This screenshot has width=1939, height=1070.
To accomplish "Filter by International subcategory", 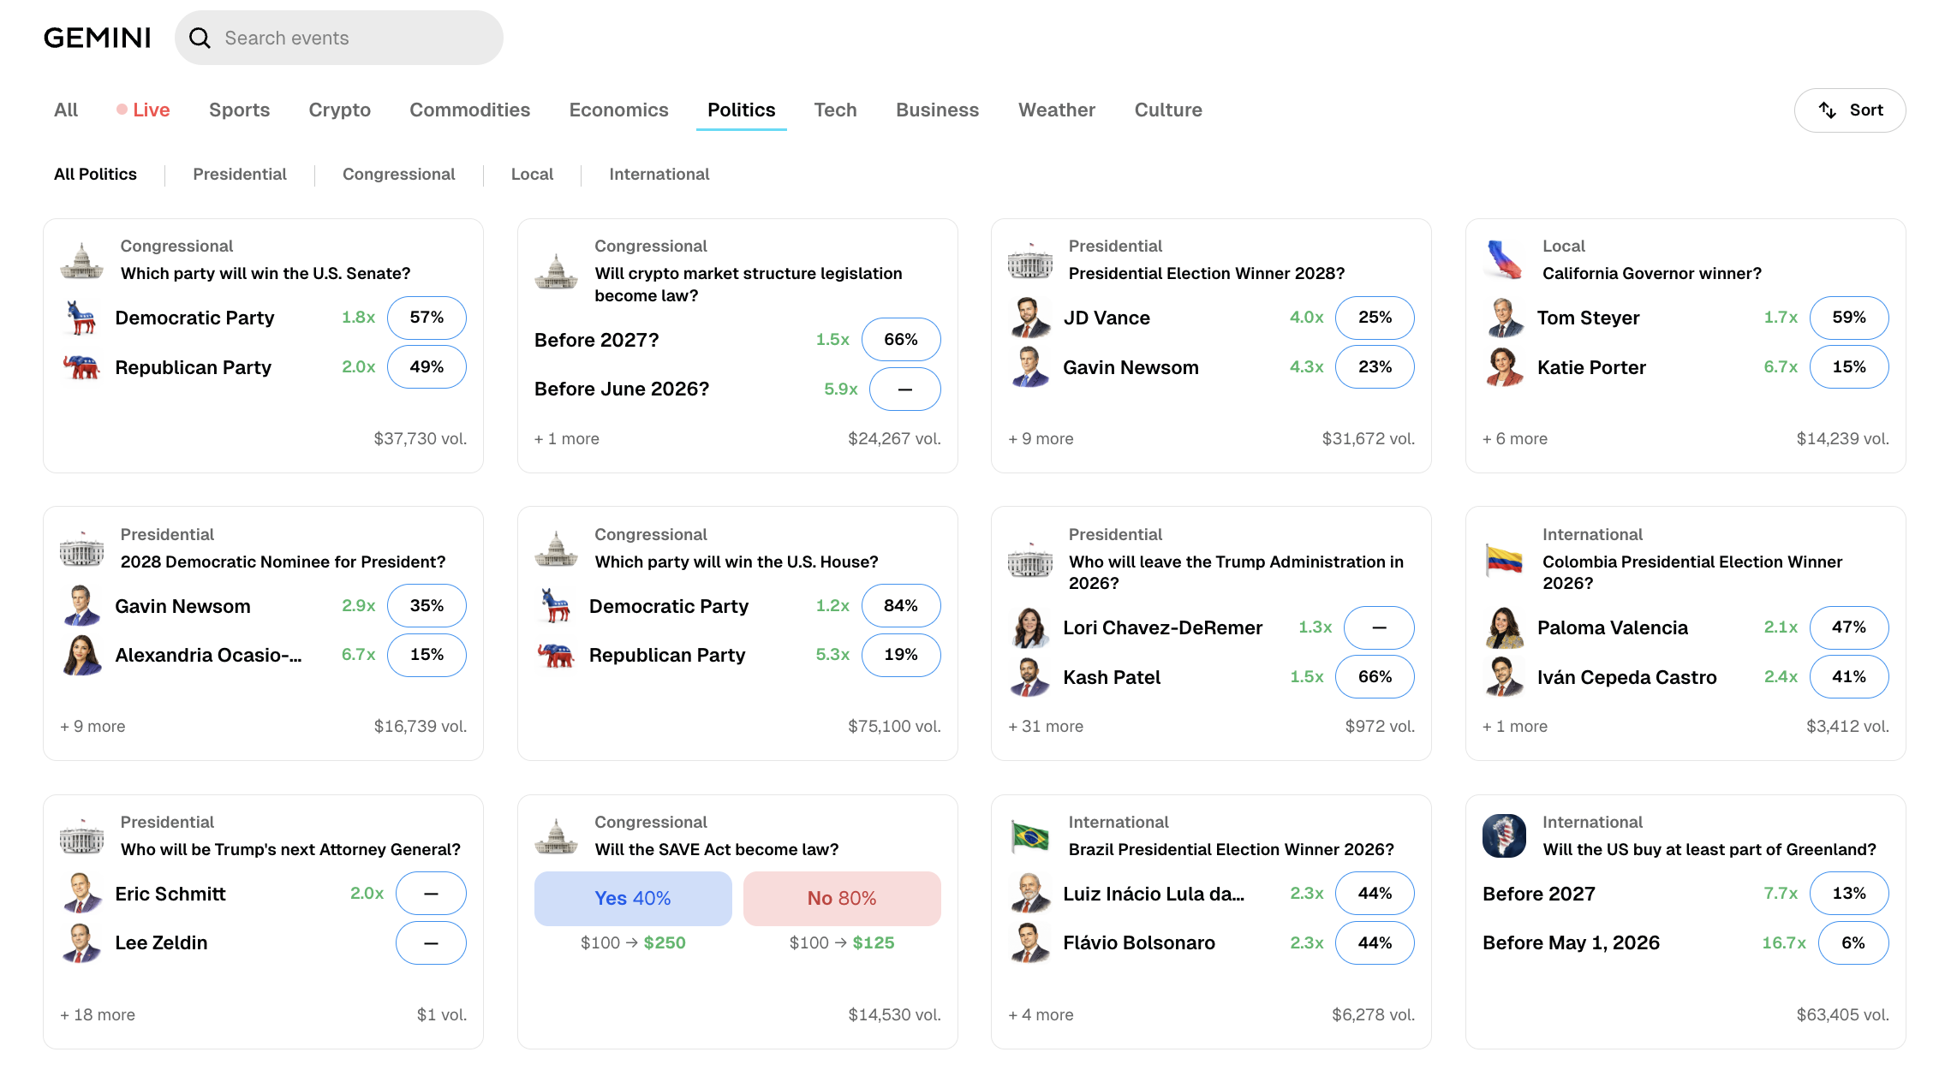I will coord(659,174).
